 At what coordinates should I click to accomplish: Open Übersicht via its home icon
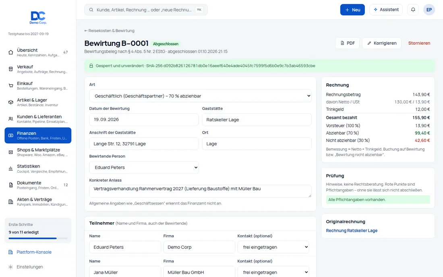[11, 52]
